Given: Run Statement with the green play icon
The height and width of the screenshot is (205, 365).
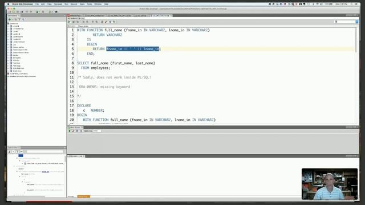Looking at the screenshot, I should coord(70,22).
